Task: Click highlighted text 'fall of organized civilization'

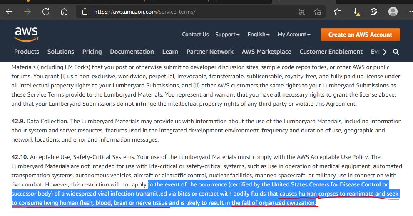Action: pos(278,203)
